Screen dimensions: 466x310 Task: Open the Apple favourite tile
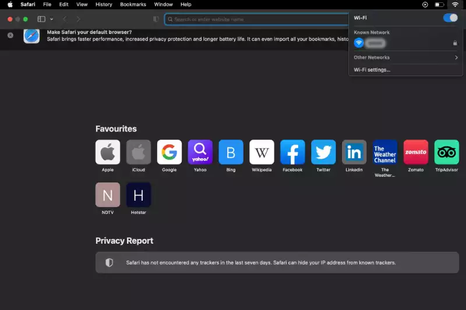(108, 152)
